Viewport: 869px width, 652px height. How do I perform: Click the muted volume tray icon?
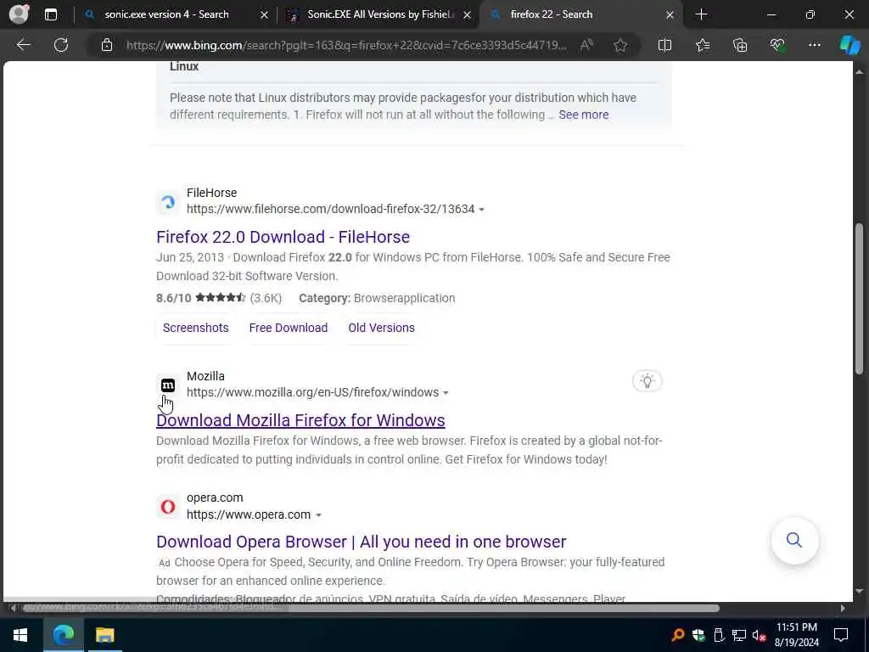[759, 635]
